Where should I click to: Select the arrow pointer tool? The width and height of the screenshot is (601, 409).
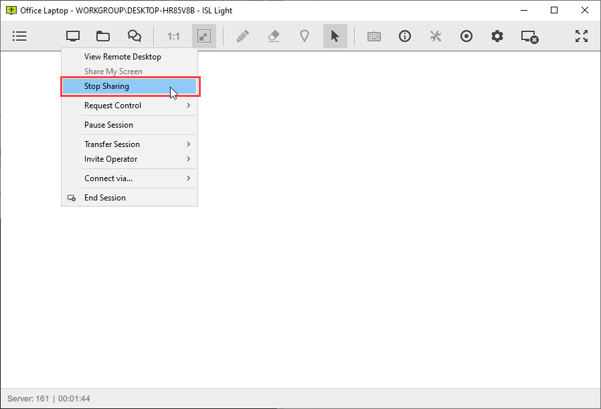pos(335,36)
